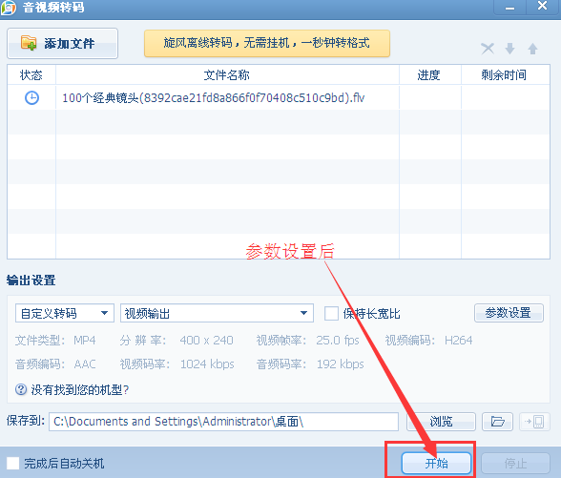
Task: Click the 开始 start button
Action: [436, 464]
